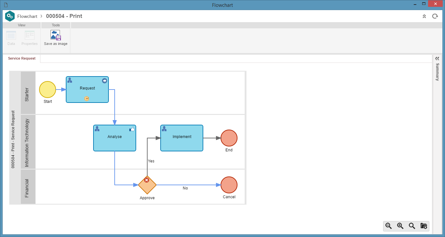This screenshot has width=445, height=237.
Task: Click the zoom in magnifier icon
Action: tap(400, 226)
